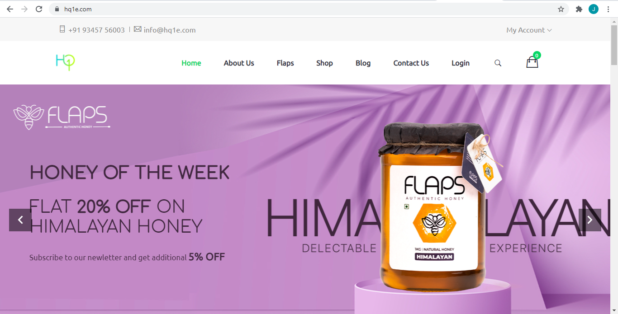The height and width of the screenshot is (314, 618).
Task: Open the About Us menu item
Action: (x=239, y=63)
